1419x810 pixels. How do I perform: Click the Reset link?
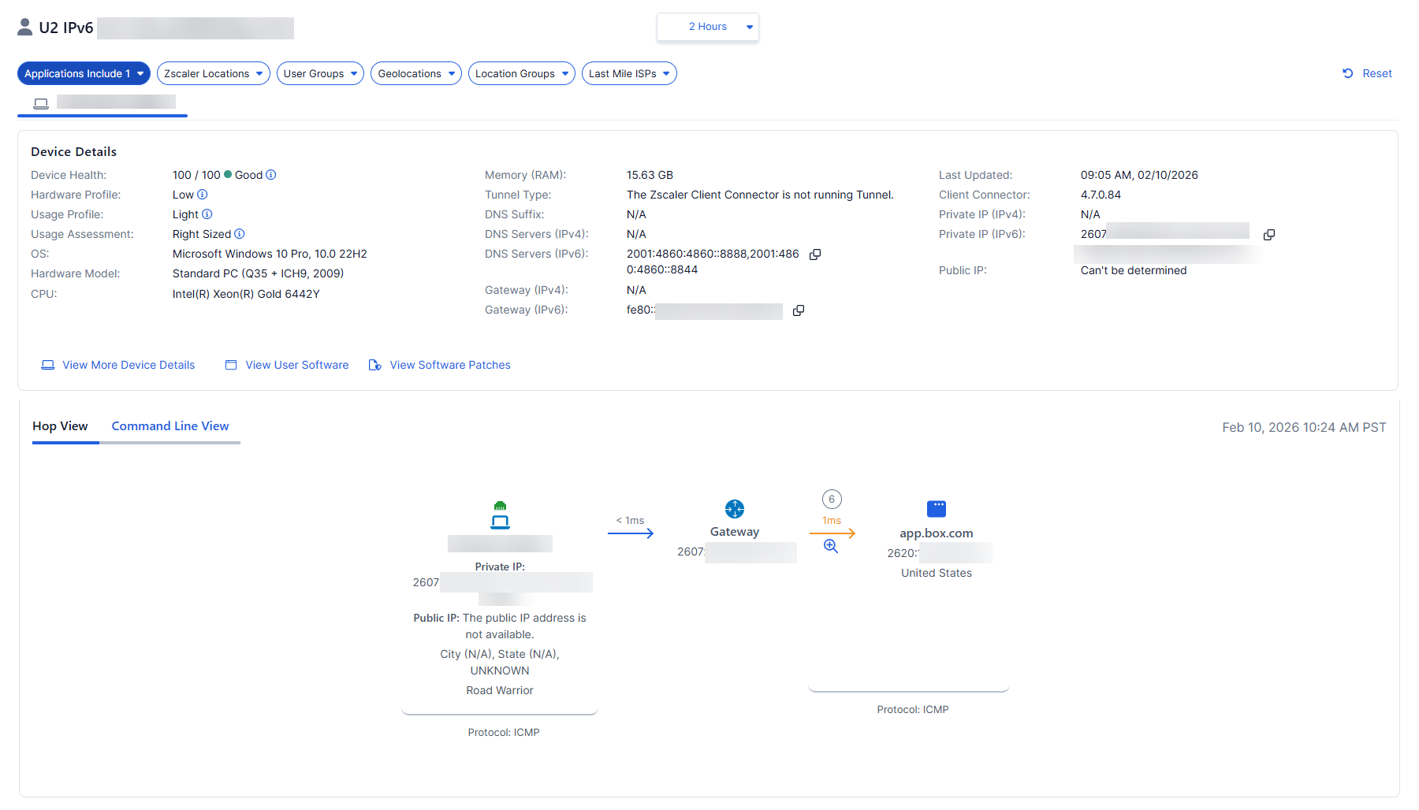pos(1377,73)
